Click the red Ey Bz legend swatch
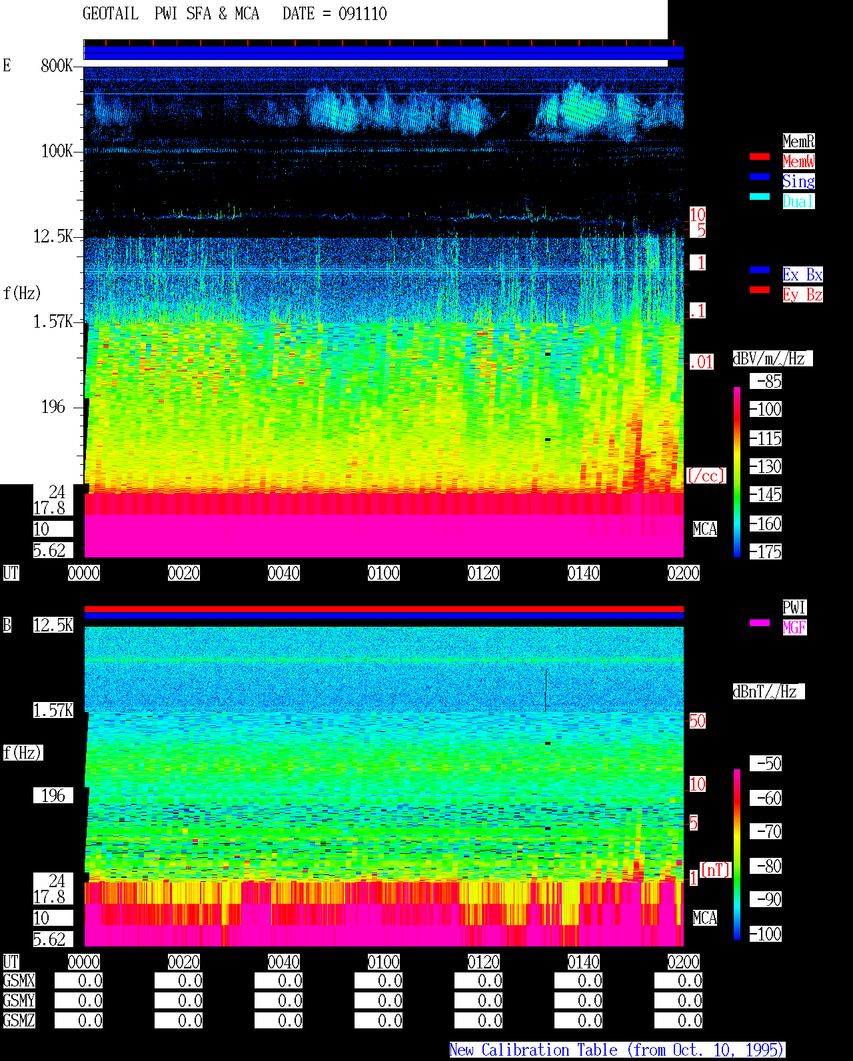853x1061 pixels. (760, 290)
